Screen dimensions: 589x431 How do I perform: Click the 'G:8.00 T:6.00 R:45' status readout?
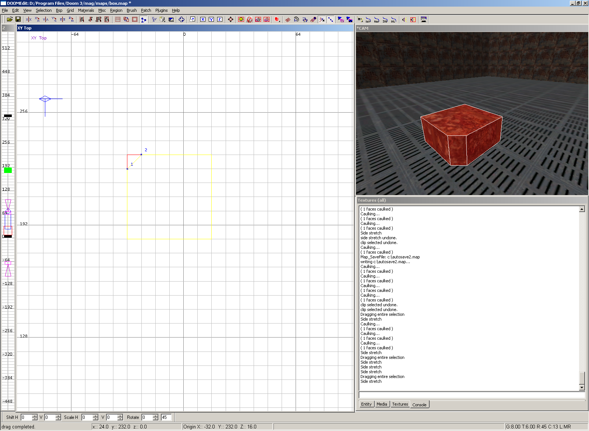pos(526,427)
